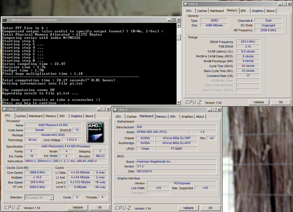The width and height of the screenshot is (293, 212).
Task: Click OK in the CPU window
Action: tap(100, 208)
